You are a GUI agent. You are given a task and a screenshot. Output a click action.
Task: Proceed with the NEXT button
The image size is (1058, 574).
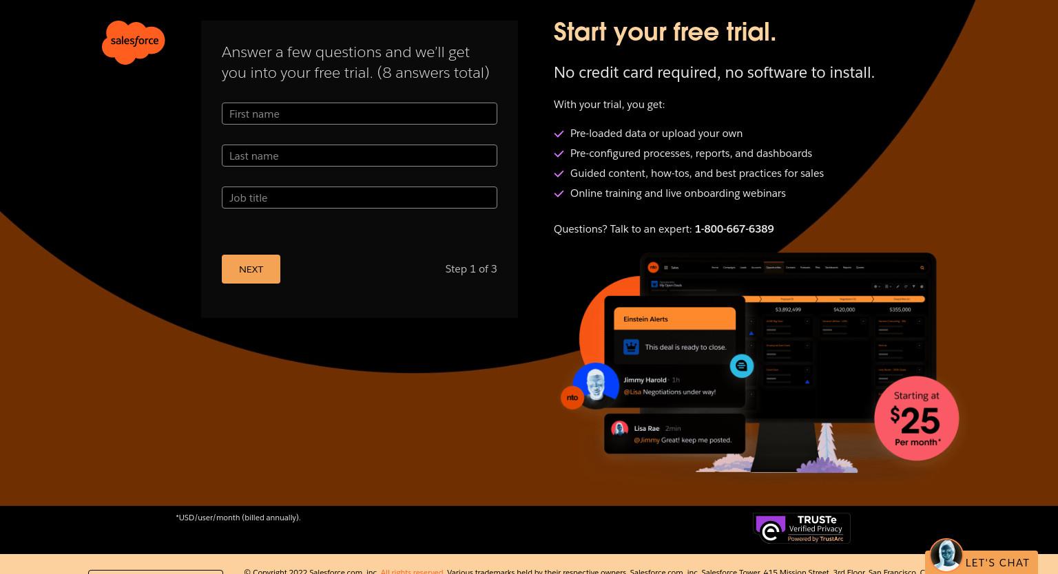click(x=251, y=269)
